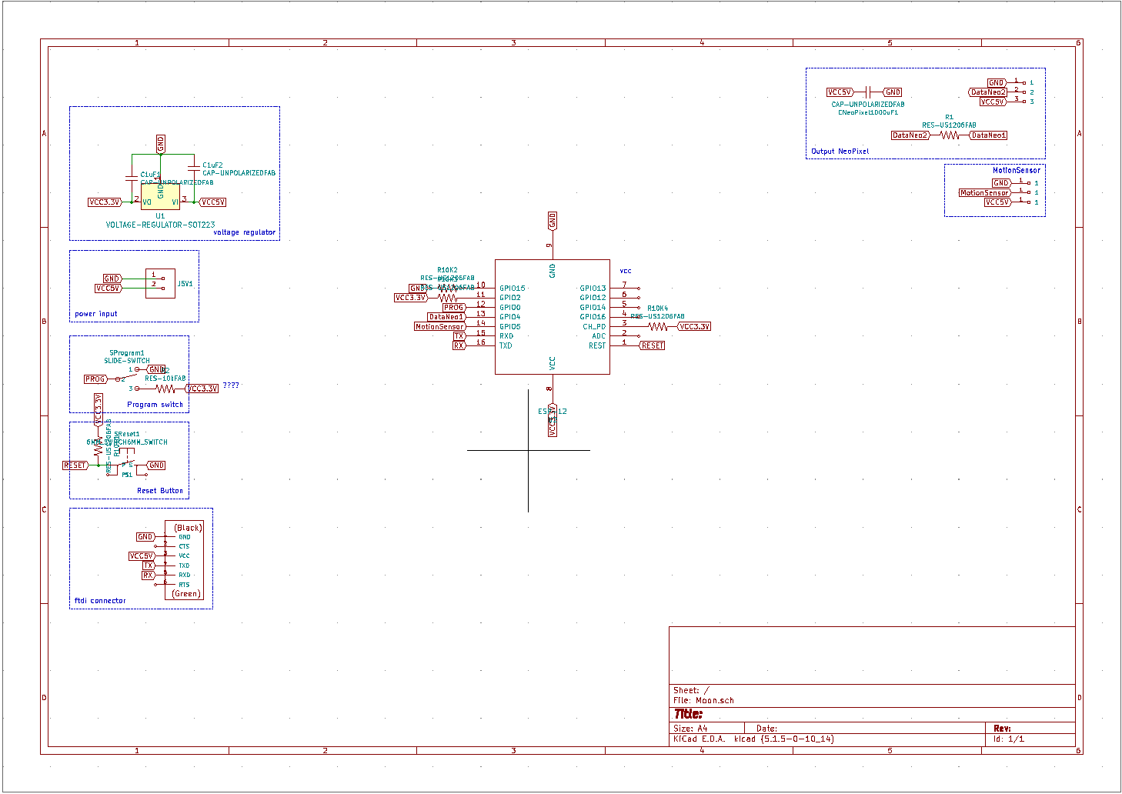Select the PROG label at GPIO0 pin
Image resolution: width=1122 pixels, height=794 pixels.
454,308
